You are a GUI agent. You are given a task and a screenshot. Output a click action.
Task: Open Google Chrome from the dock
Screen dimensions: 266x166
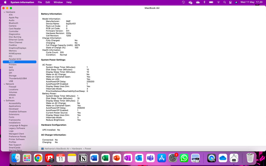click(x=38, y=158)
